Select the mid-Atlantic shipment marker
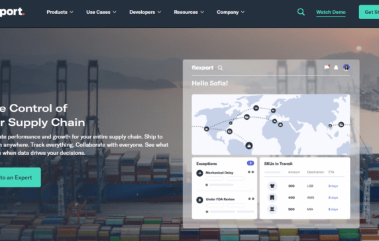This screenshot has width=379, height=241. click(x=246, y=117)
